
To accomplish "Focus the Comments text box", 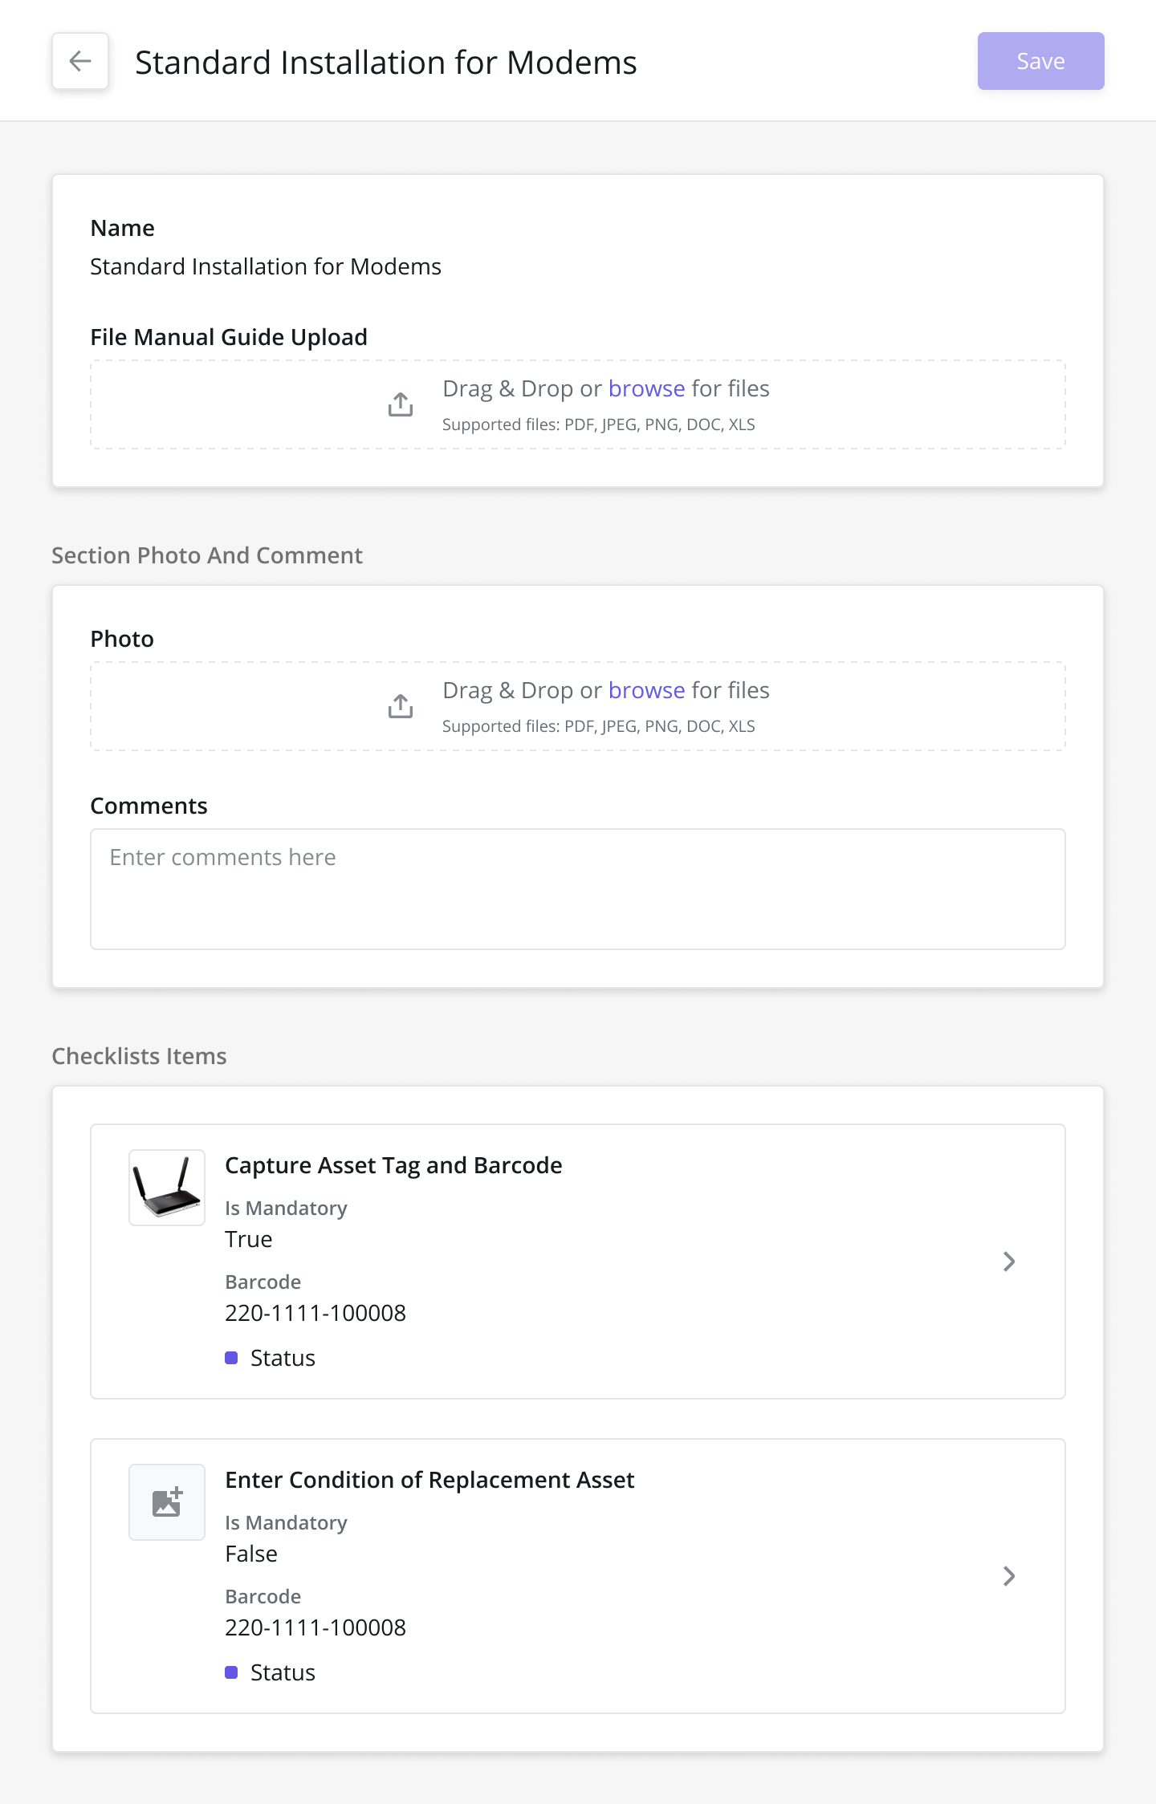I will 578,889.
